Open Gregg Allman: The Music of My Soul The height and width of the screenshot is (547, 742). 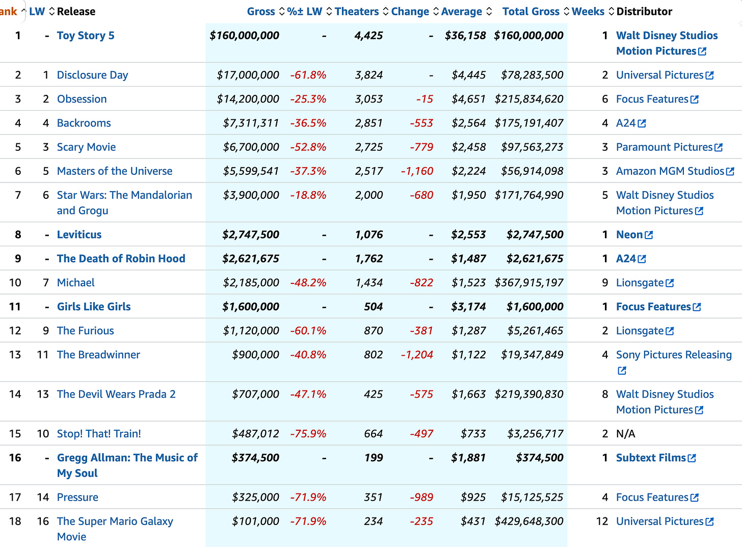tap(127, 465)
